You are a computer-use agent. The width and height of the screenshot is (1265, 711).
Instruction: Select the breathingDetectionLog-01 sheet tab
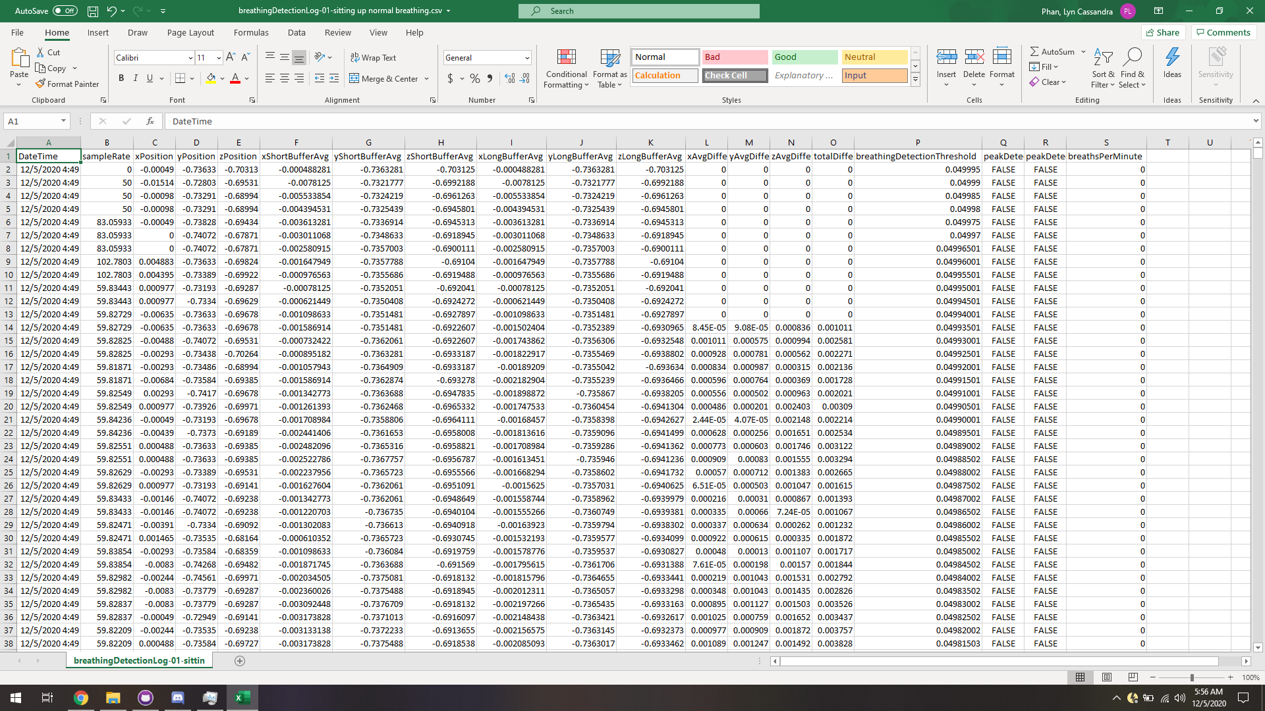tap(139, 660)
